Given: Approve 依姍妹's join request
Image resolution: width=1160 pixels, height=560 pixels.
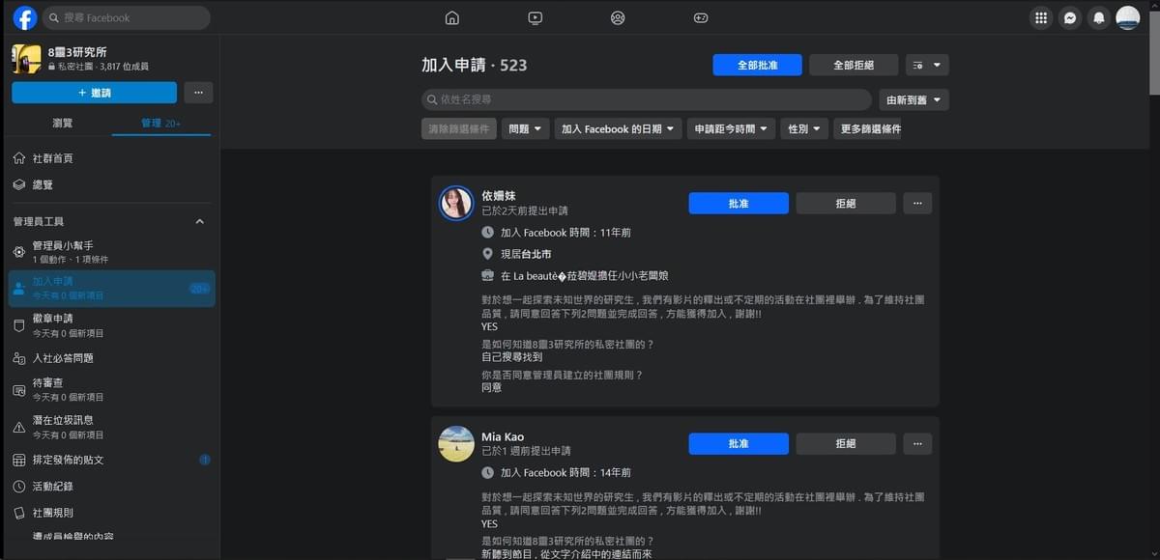Looking at the screenshot, I should (739, 204).
